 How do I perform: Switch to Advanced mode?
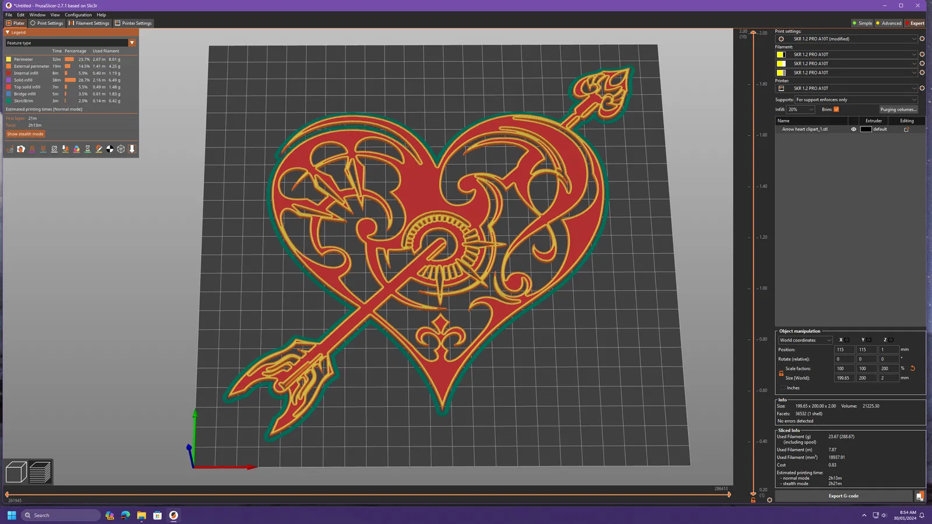point(888,23)
